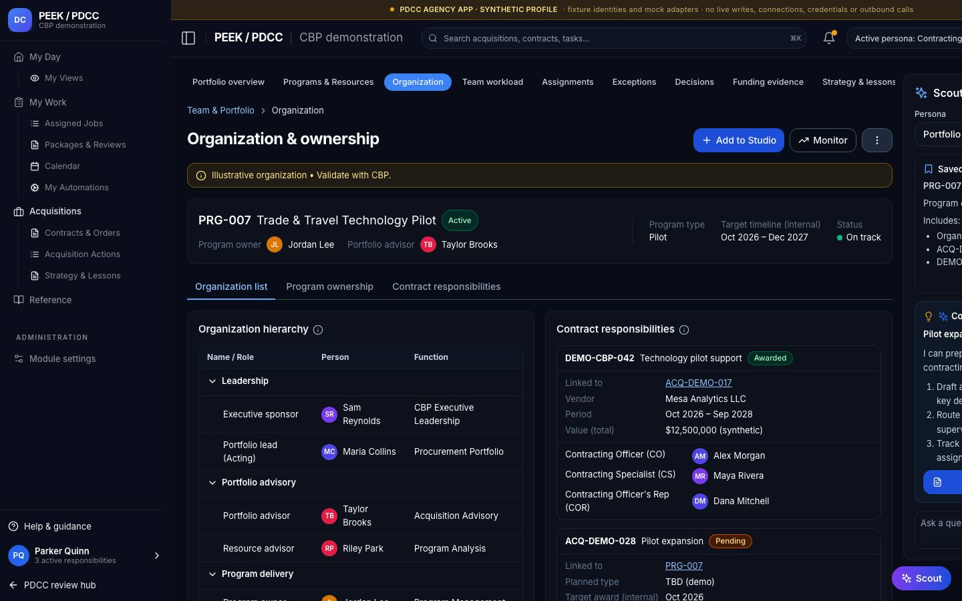The width and height of the screenshot is (962, 601).
Task: Click the search magnifier icon
Action: tap(433, 39)
